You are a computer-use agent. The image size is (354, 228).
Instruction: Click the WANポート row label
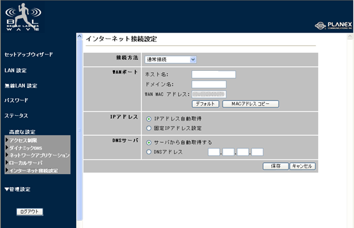click(125, 72)
